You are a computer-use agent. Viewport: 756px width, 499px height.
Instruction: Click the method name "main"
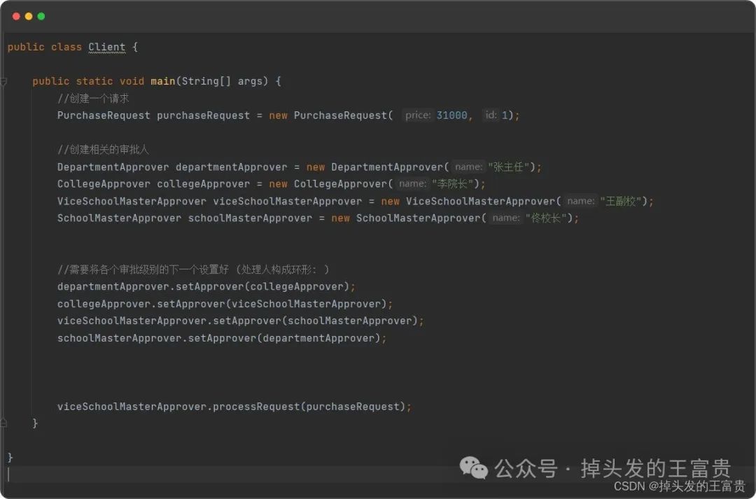[x=162, y=81]
